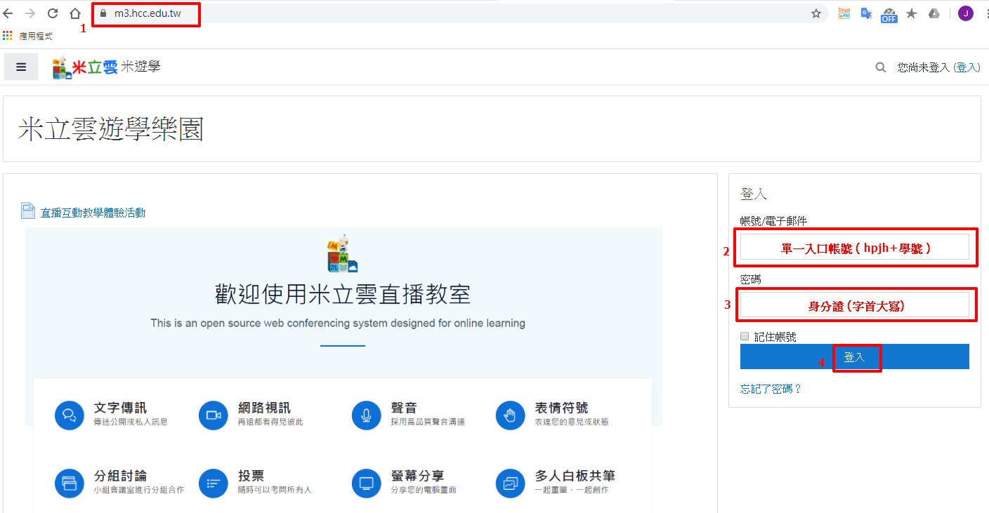This screenshot has width=989, height=513.
Task: Open the purple J profile avatar
Action: [x=966, y=13]
